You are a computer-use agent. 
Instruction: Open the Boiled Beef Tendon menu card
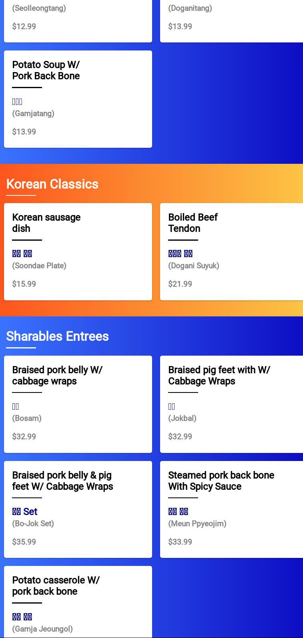[231, 252]
